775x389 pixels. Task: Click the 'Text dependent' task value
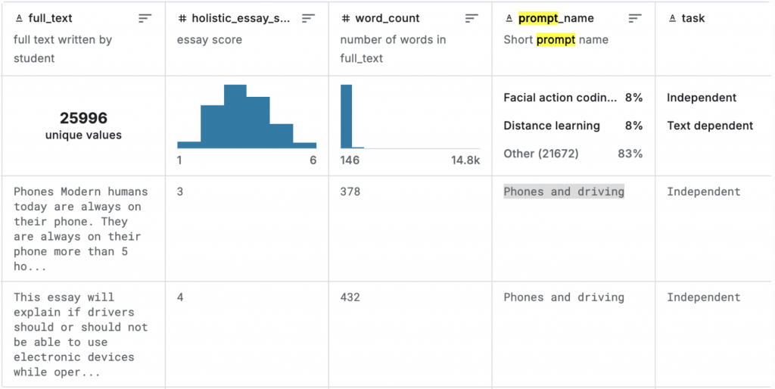coord(710,126)
